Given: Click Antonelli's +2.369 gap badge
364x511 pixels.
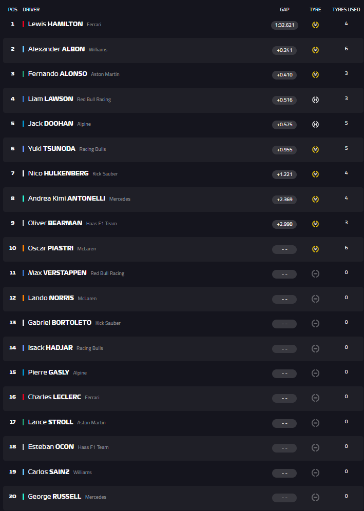Looking at the screenshot, I should pyautogui.click(x=284, y=200).
